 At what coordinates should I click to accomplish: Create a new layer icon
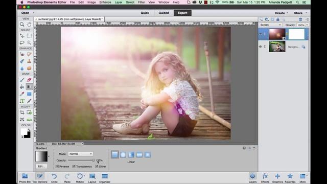[x=261, y=19]
